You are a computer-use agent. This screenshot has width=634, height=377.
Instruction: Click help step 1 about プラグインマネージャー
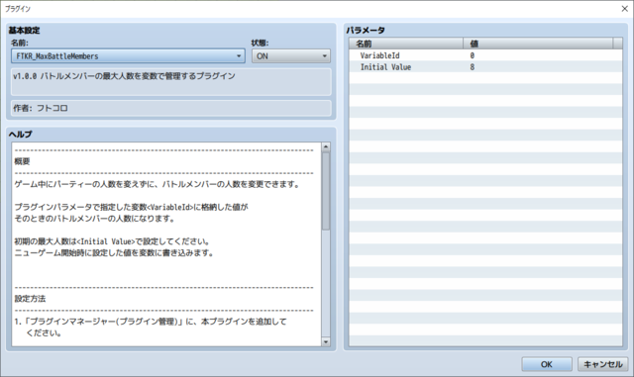click(151, 322)
